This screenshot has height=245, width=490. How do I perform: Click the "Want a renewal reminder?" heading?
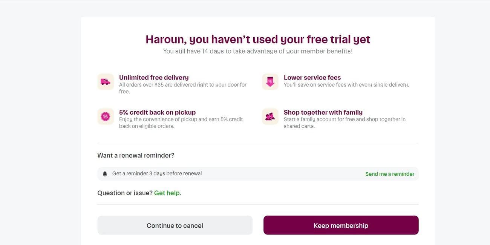[x=136, y=155]
